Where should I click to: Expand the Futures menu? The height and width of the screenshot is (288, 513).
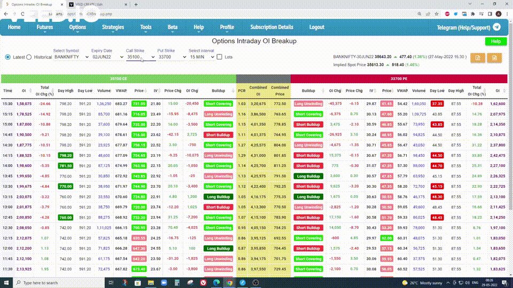[x=45, y=27]
